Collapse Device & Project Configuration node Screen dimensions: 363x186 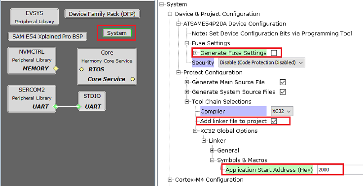(x=170, y=14)
